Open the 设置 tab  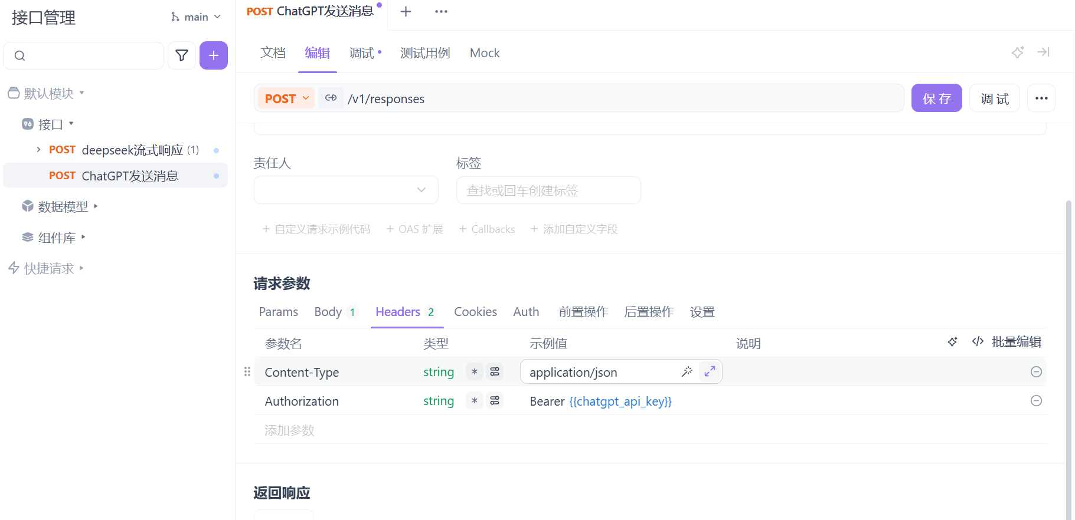(x=702, y=312)
